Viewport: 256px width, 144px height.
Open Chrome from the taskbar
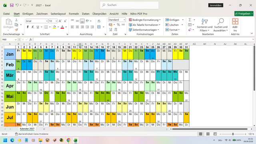[x=68, y=140]
